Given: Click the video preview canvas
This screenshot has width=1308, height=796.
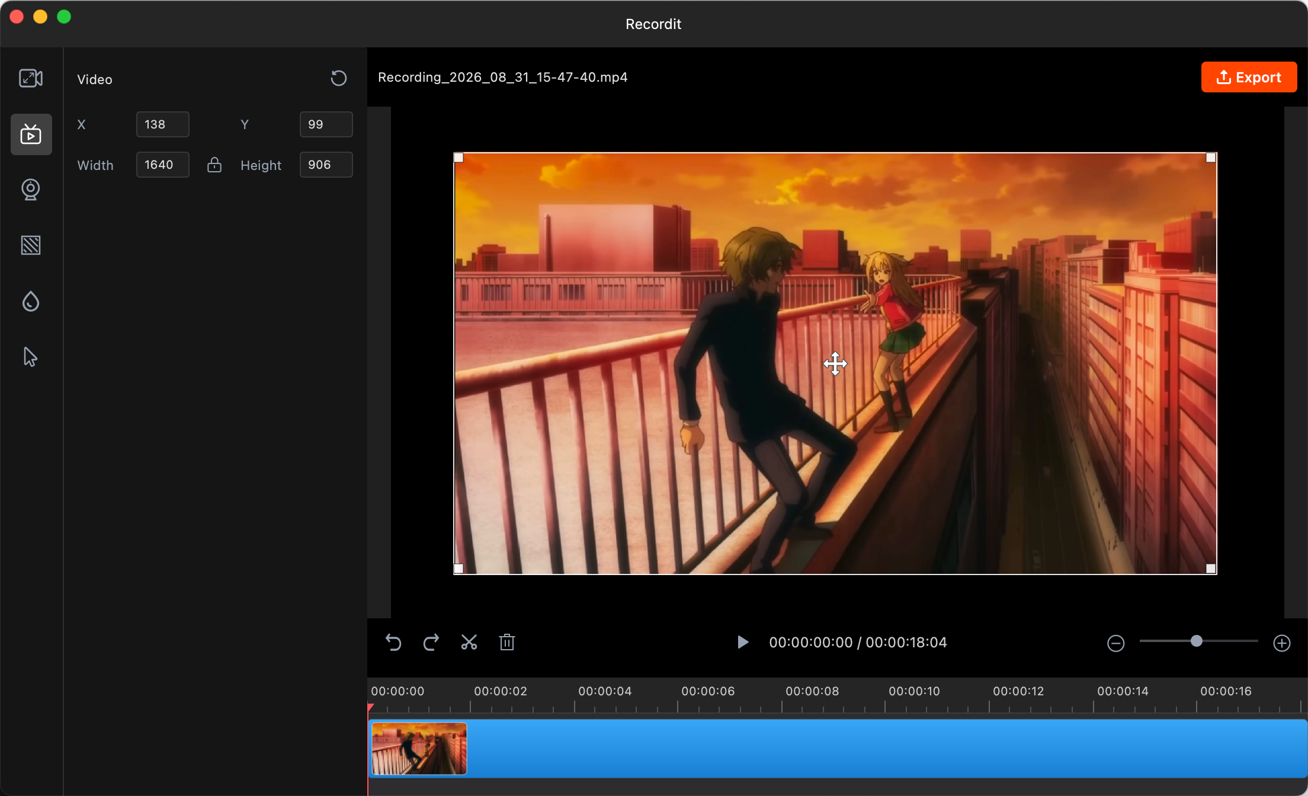Looking at the screenshot, I should coord(835,364).
